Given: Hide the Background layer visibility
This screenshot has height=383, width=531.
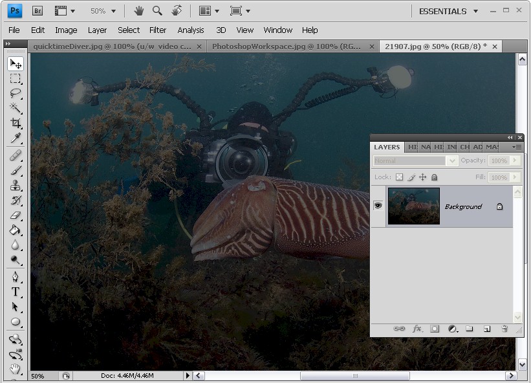Looking at the screenshot, I should [378, 205].
